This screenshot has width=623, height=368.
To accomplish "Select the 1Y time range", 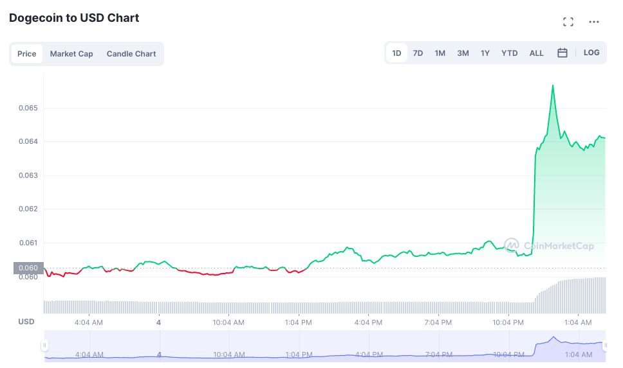I will click(485, 53).
